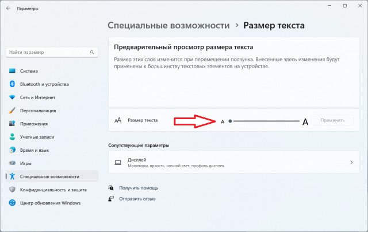
Task: Open the Дисплей related settings row
Action: pos(230,163)
